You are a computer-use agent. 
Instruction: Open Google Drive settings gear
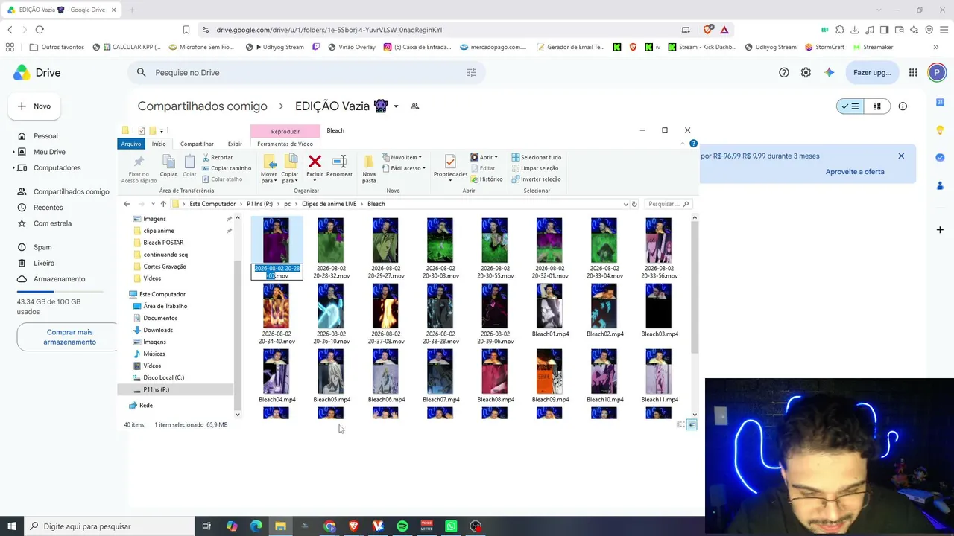pos(806,72)
